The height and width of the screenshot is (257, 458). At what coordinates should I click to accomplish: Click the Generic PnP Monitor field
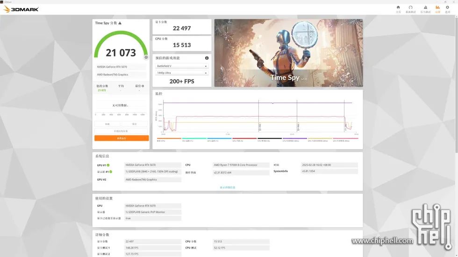coord(153,212)
